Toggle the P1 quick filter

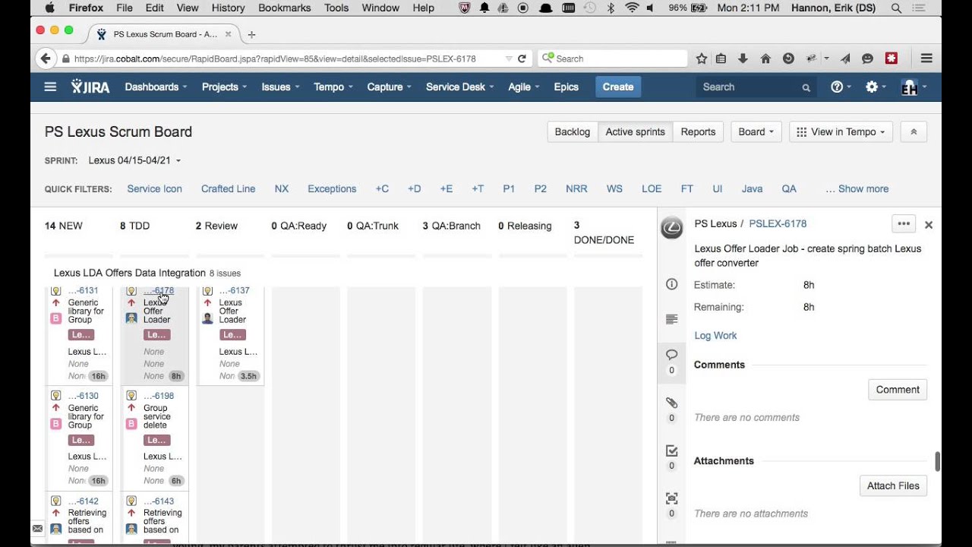(509, 188)
